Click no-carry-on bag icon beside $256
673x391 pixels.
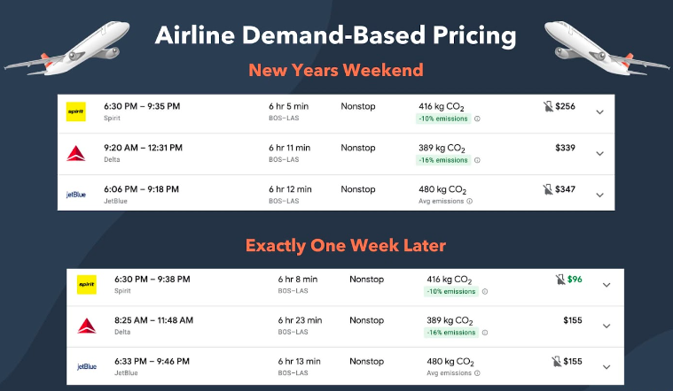[548, 106]
